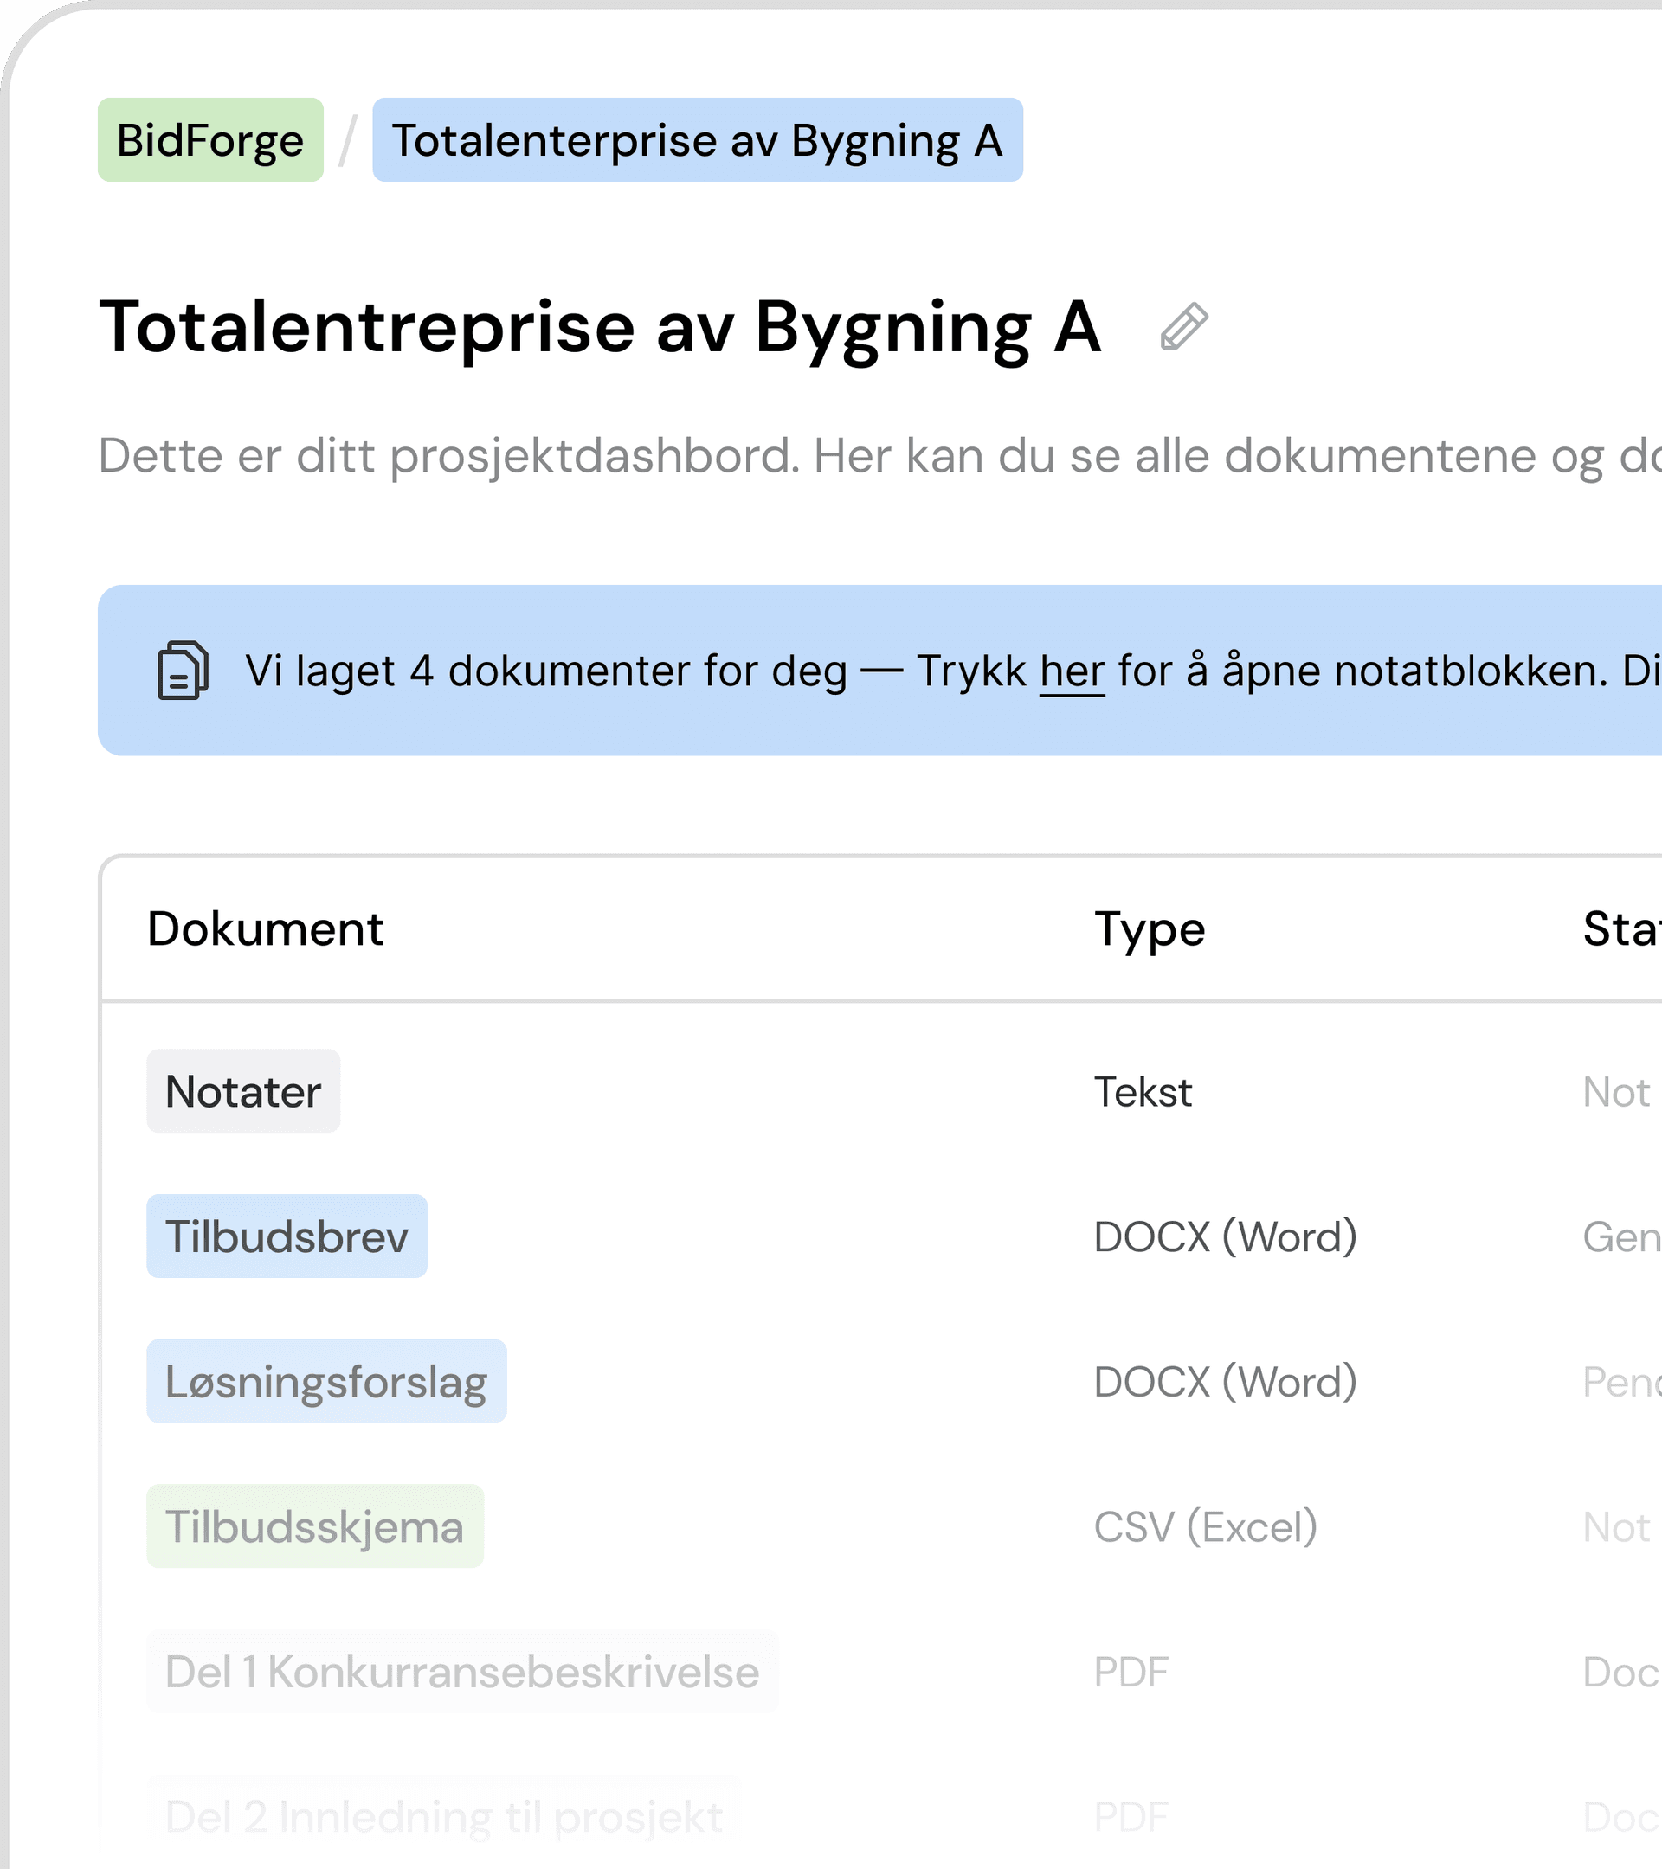Image resolution: width=1662 pixels, height=1869 pixels.
Task: Click the project title heading text
Action: point(600,327)
